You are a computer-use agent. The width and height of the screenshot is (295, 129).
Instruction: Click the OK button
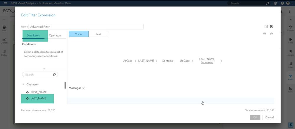point(255,117)
